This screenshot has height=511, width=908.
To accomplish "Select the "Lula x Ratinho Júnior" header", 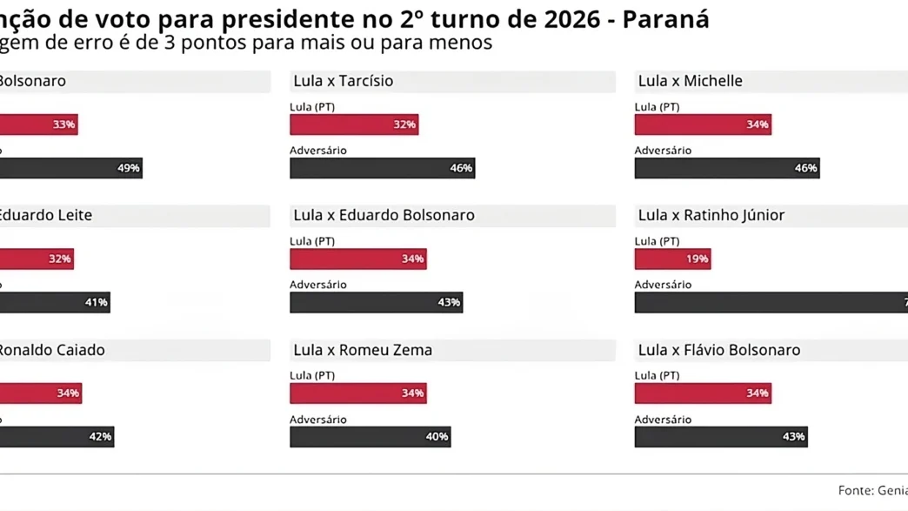I will click(711, 215).
